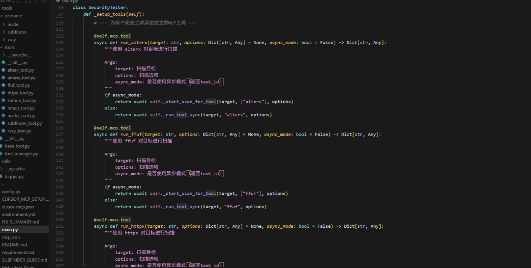Jump to sticky header def _setup_tools
The image size is (531, 268).
tap(114, 14)
